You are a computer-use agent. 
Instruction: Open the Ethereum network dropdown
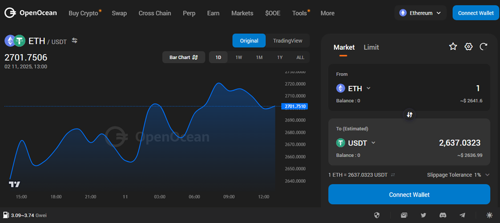click(420, 13)
